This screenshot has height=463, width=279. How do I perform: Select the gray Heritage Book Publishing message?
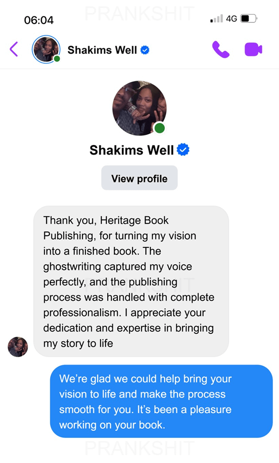(131, 281)
